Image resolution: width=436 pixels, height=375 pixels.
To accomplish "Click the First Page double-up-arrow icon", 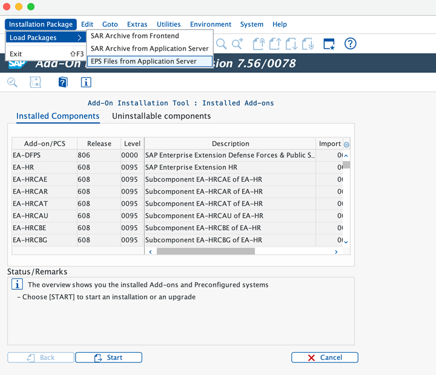I will coord(259,44).
